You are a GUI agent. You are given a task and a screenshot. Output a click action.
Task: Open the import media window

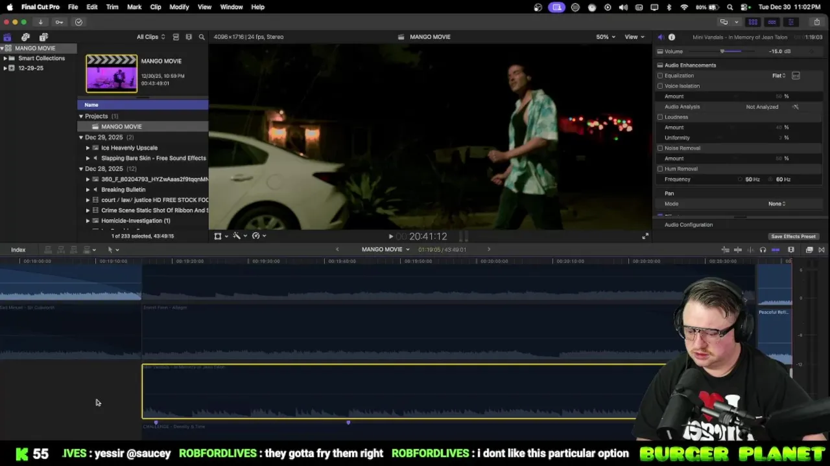pos(40,22)
